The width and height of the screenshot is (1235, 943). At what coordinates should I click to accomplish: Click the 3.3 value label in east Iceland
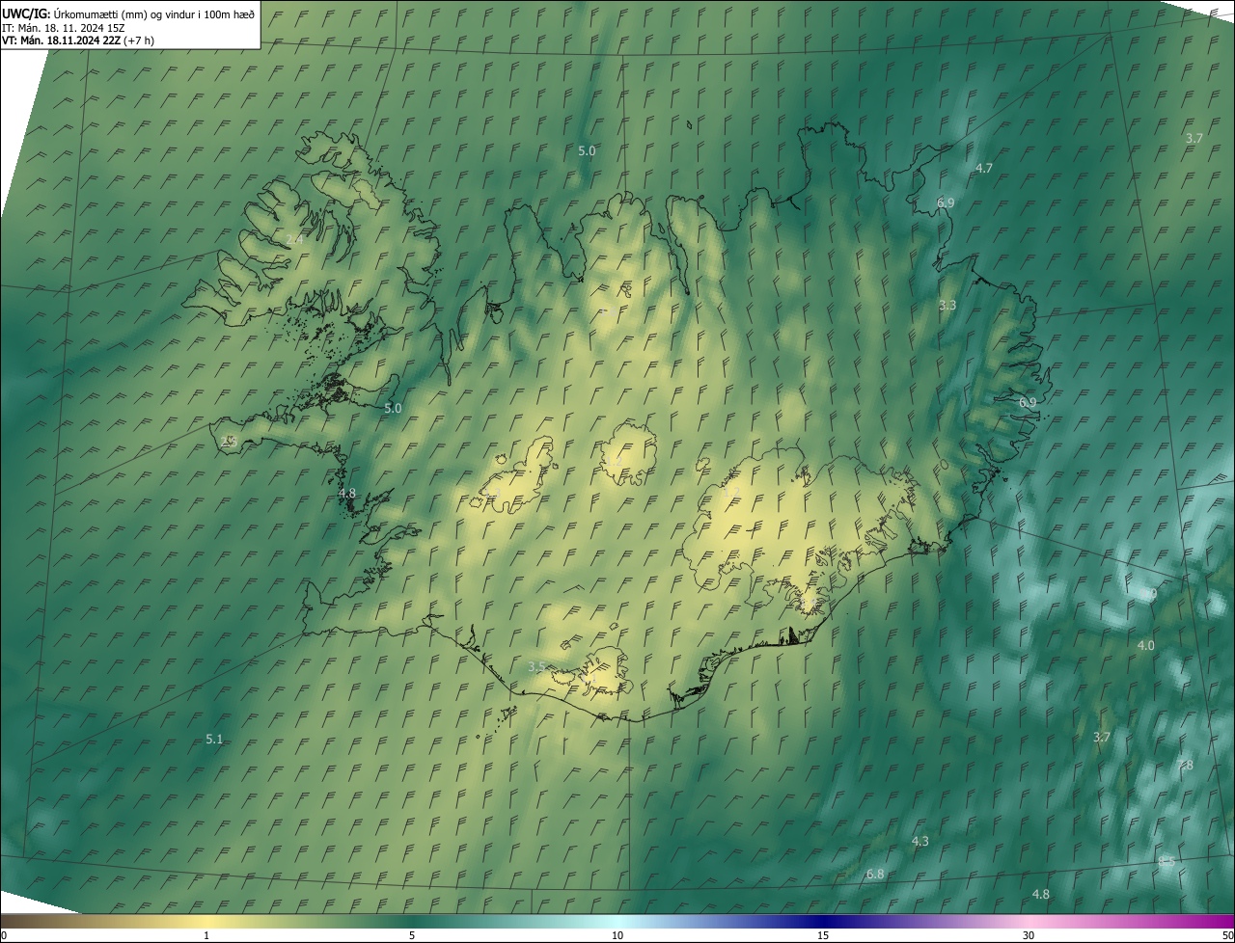pyautogui.click(x=947, y=305)
